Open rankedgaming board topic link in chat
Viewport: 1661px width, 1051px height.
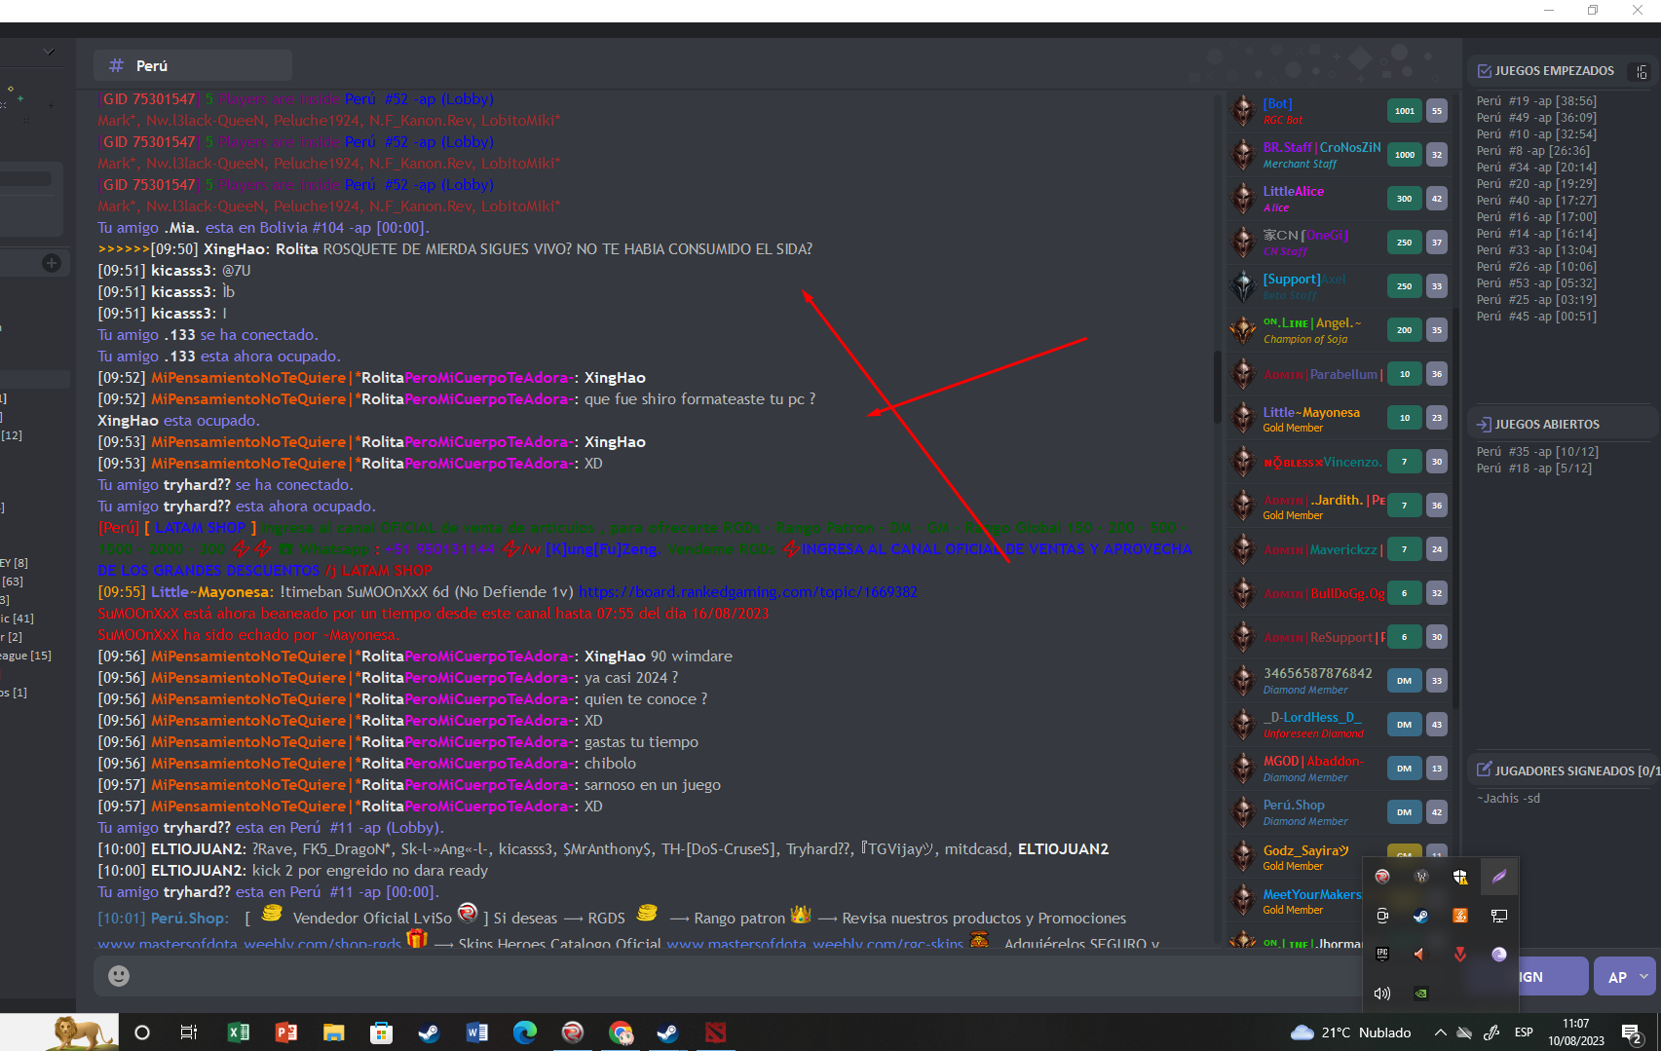(748, 592)
